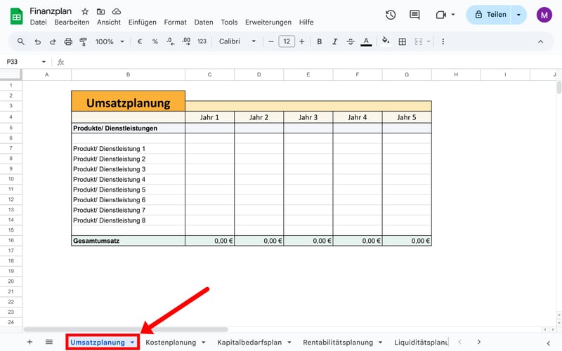This screenshot has height=351, width=562.
Task: Open the Calibri font dropdown
Action: pos(237,41)
